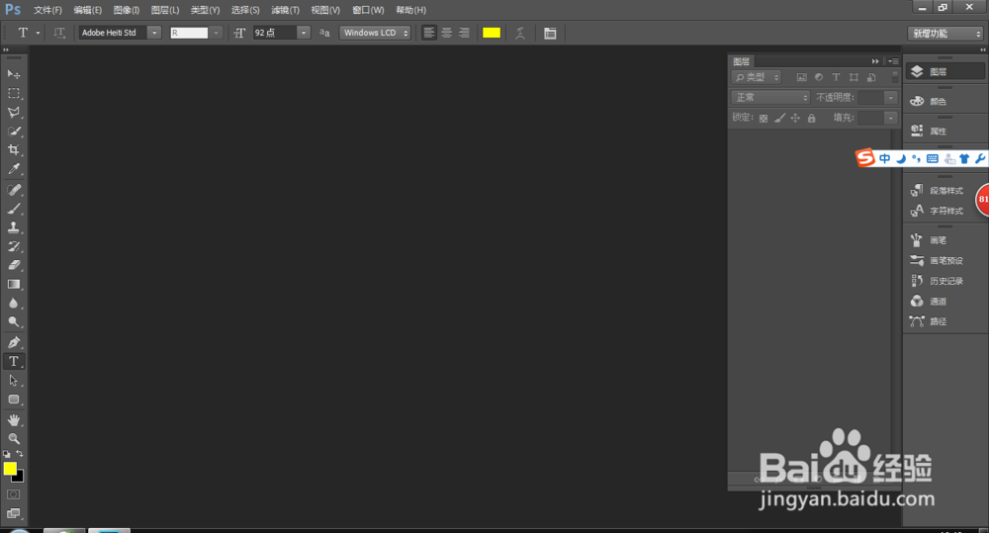Click the yellow foreground color swatch
This screenshot has width=989, height=533.
coord(10,468)
